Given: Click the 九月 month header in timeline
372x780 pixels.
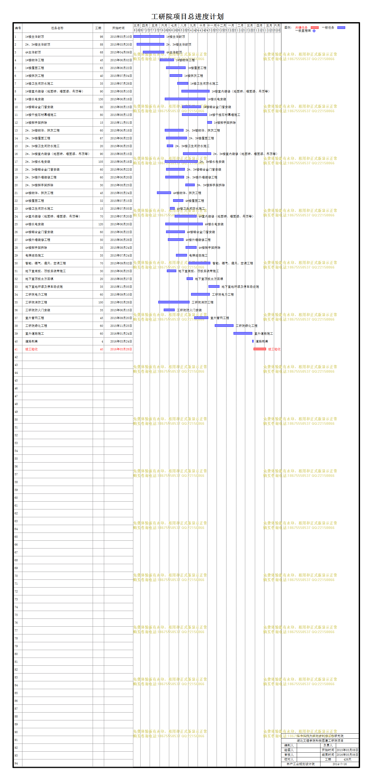Looking at the screenshot, I should (193, 26).
